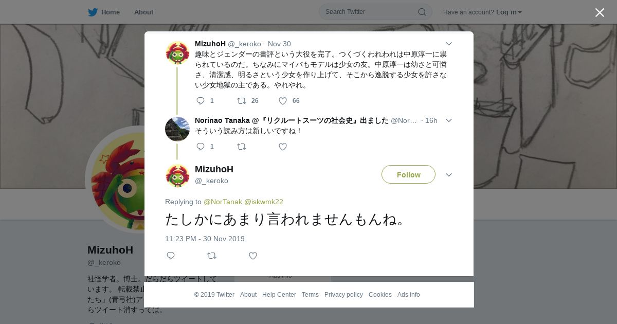
Task: Follow MizuhoH
Action: point(408,174)
